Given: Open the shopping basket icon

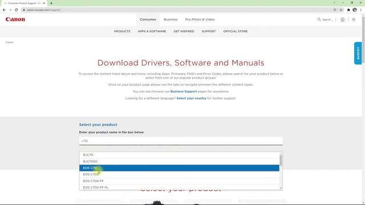Looking at the screenshot, I should [x=354, y=19].
